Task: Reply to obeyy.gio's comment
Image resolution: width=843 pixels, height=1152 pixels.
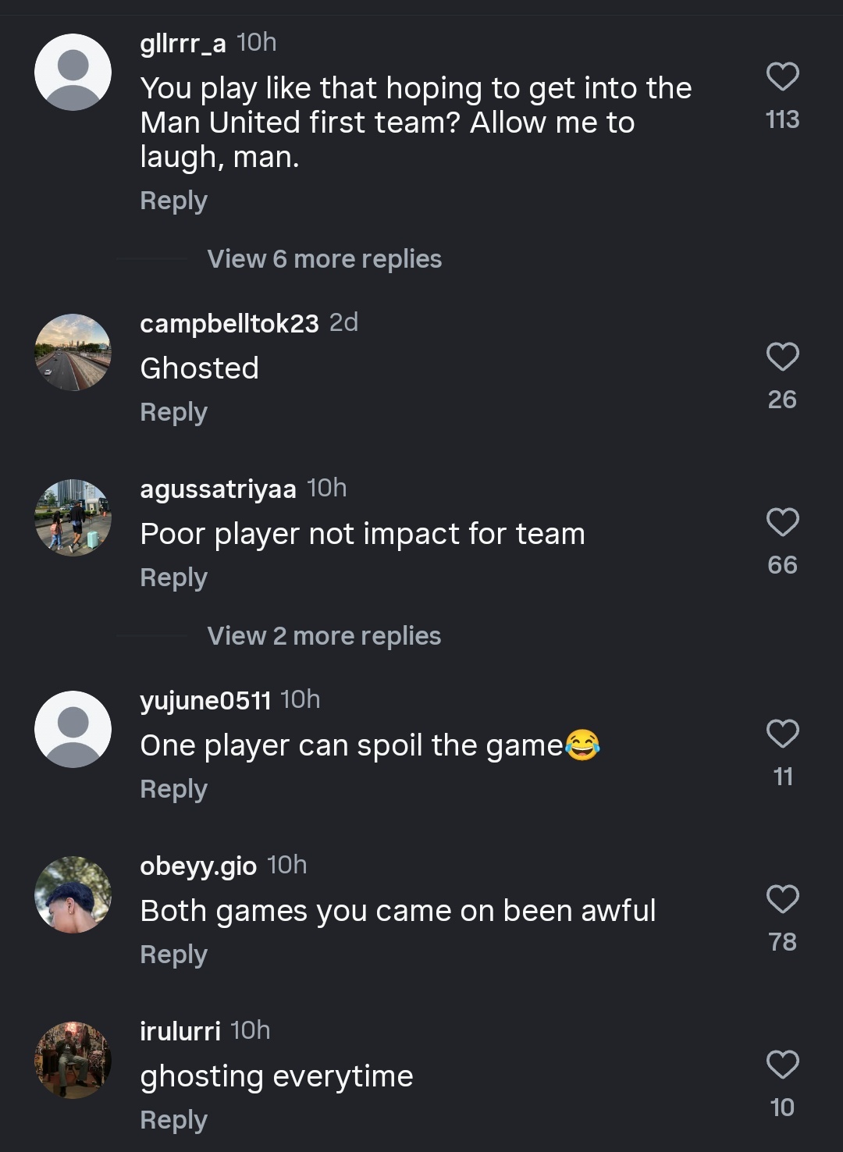Action: (173, 955)
